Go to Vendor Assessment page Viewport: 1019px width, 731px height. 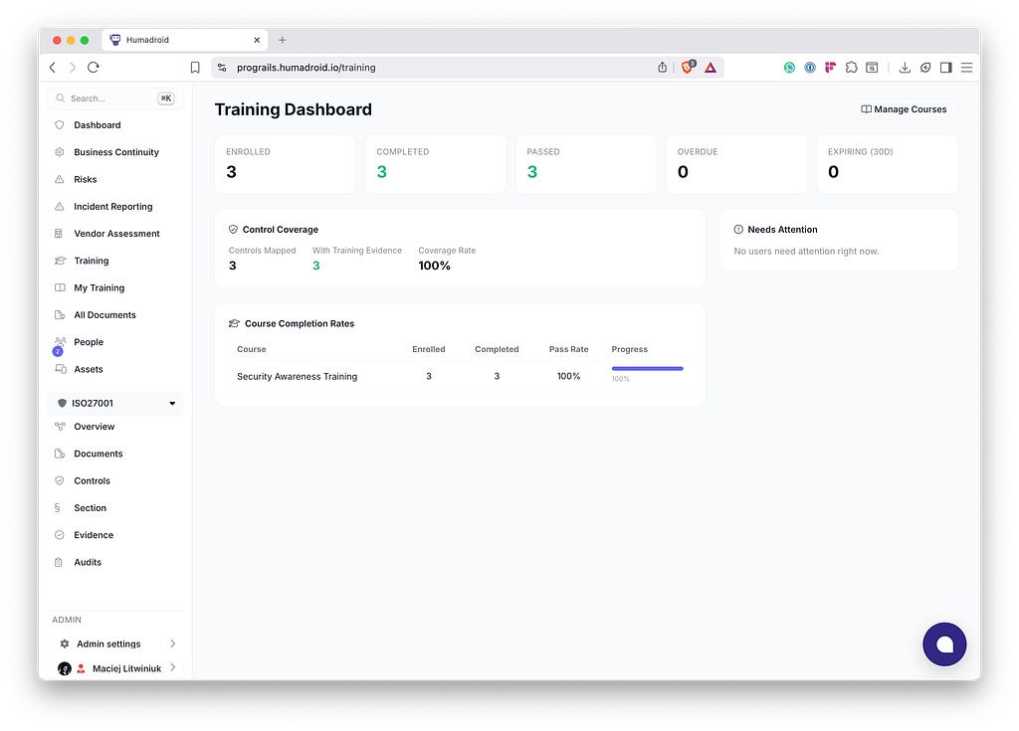(116, 234)
